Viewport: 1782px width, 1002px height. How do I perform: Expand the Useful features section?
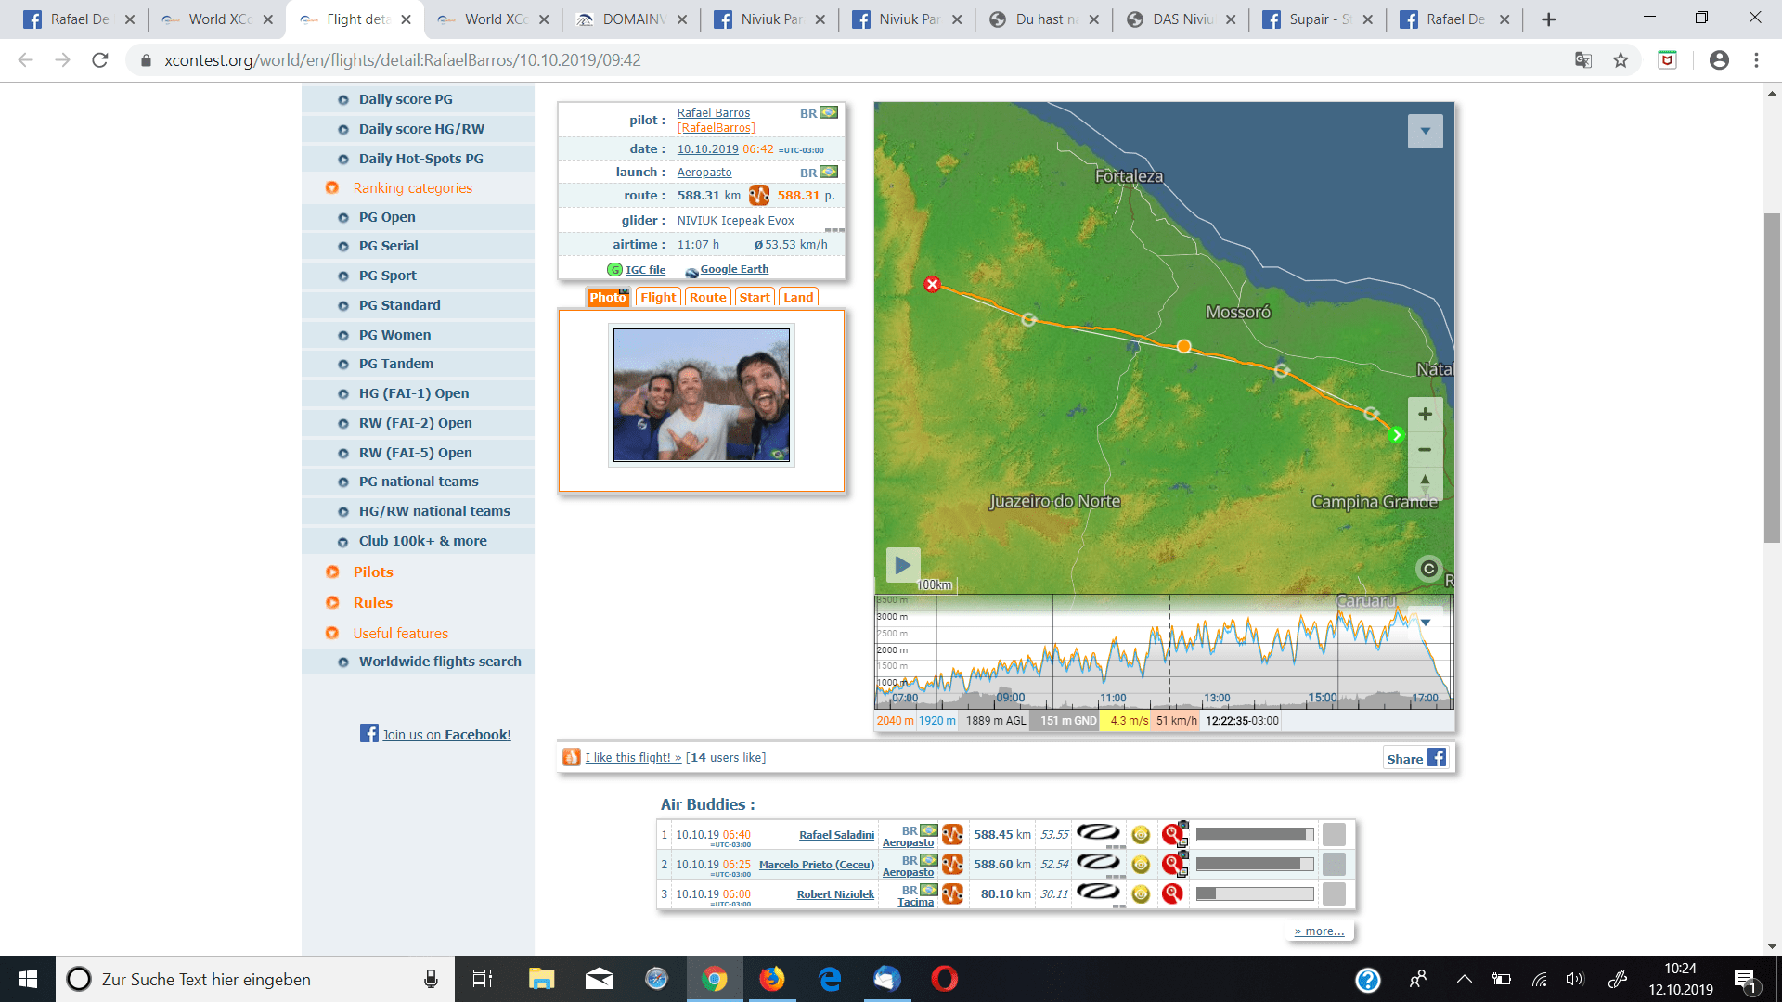pos(400,634)
